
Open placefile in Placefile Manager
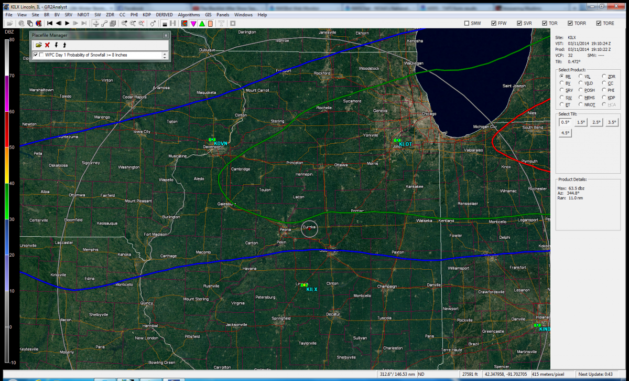tap(38, 45)
